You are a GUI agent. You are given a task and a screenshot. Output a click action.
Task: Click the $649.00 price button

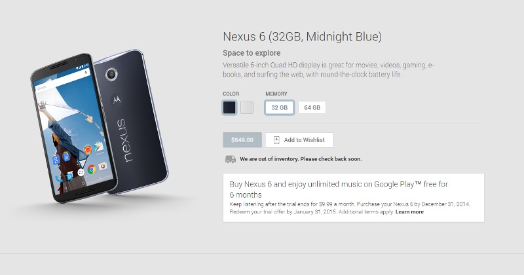(x=242, y=140)
